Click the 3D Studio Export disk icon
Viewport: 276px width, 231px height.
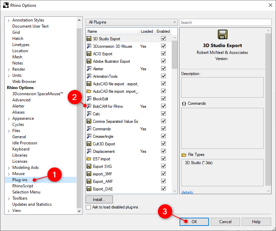pos(89,39)
